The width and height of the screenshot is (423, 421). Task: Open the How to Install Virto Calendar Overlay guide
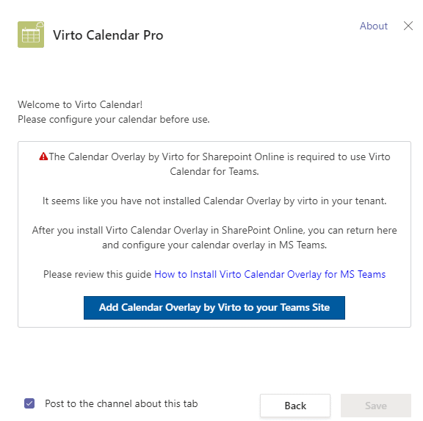[270, 275]
